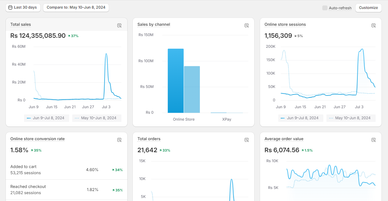
Task: Click the 21,082 sessions count
Action: [25, 193]
